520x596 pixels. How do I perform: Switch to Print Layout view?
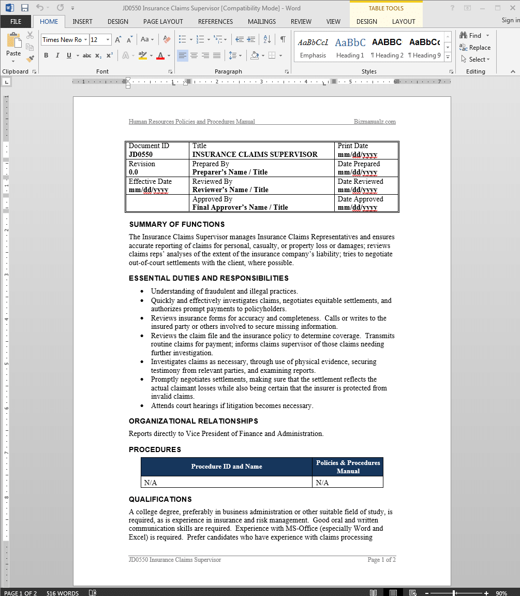[393, 592]
